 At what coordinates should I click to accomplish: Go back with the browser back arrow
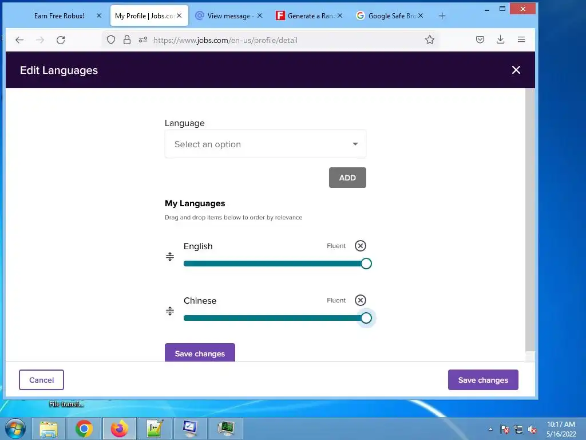tap(19, 40)
